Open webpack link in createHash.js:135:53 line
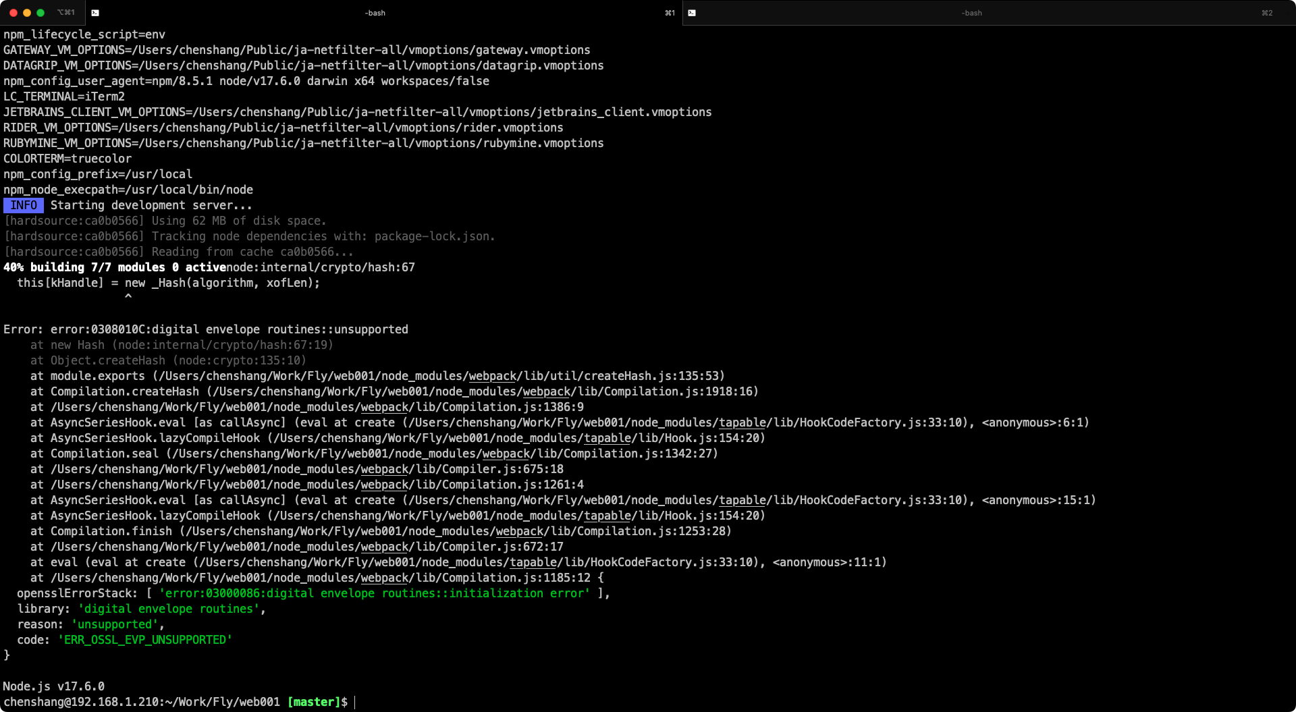The image size is (1296, 712). tap(492, 376)
